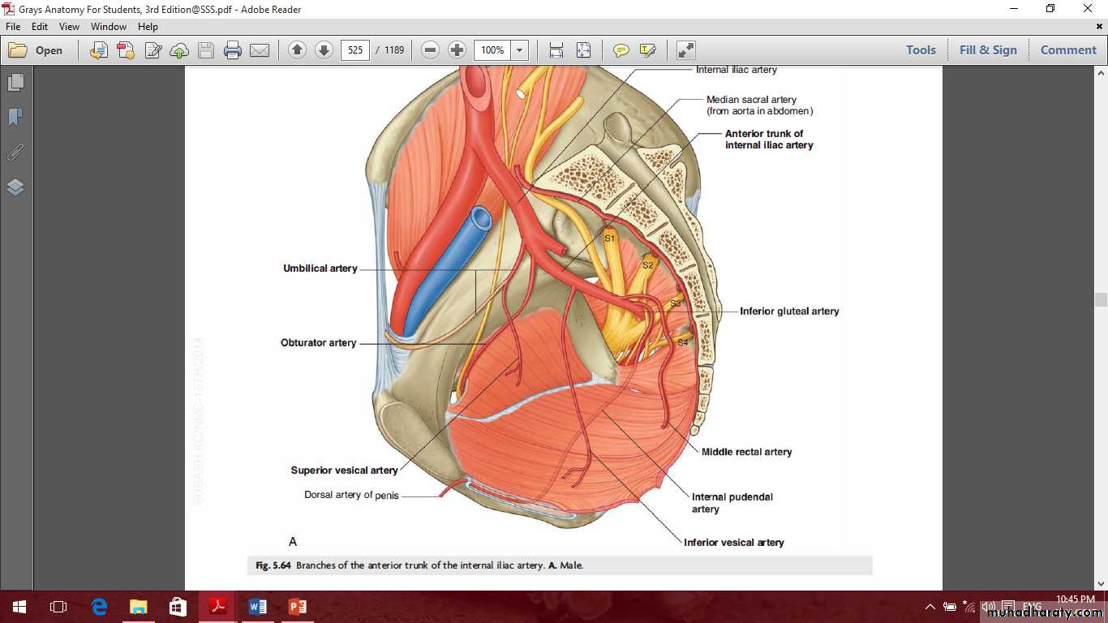
Task: Expand the zoom level dropdown arrow
Action: (520, 50)
